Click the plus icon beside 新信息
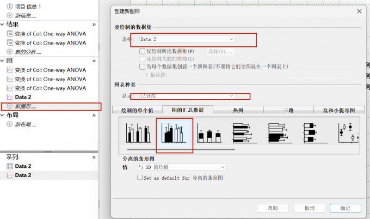 point(10,15)
